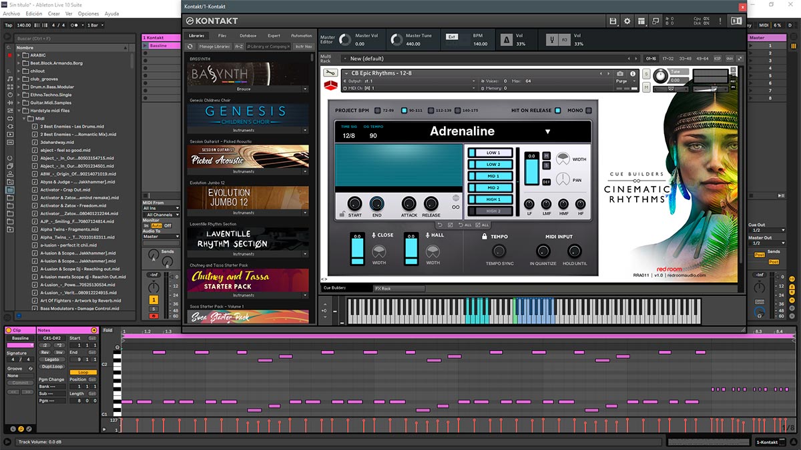Click the Tempo Sync knob
Viewport: 801px width, 450px height.
tap(499, 251)
